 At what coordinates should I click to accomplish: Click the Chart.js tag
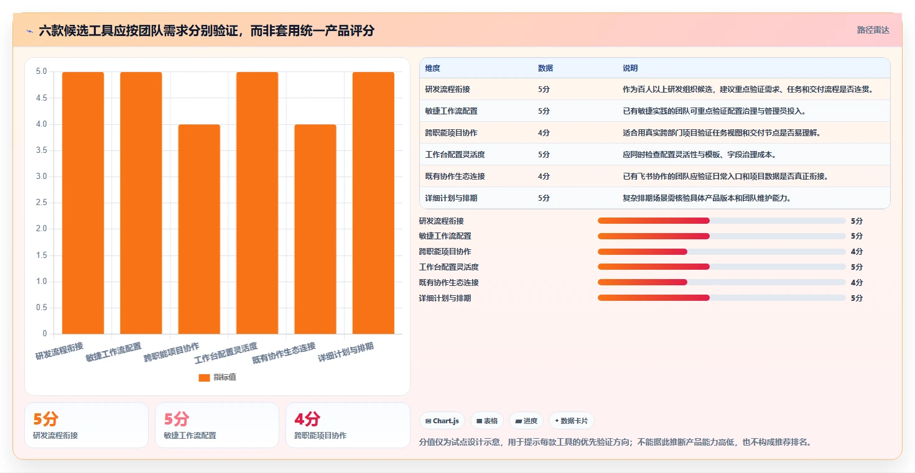tap(442, 421)
